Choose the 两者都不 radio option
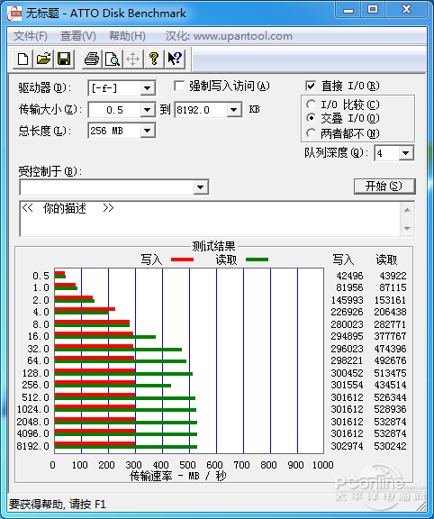Image resolution: width=434 pixels, height=519 pixels. tap(311, 133)
